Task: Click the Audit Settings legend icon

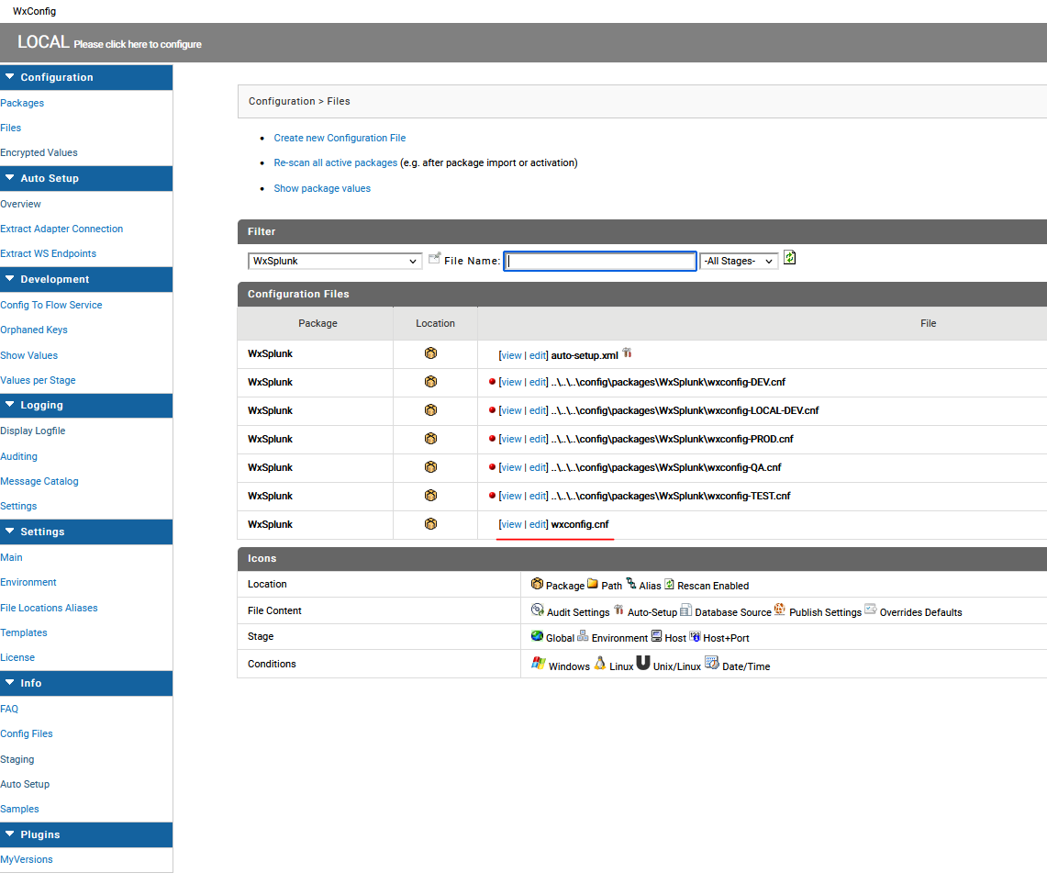Action: click(x=538, y=610)
